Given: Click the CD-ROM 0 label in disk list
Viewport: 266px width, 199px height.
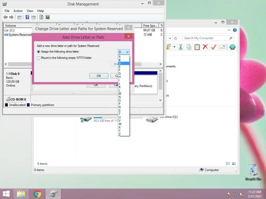Looking at the screenshot, I should pyautogui.click(x=18, y=99).
